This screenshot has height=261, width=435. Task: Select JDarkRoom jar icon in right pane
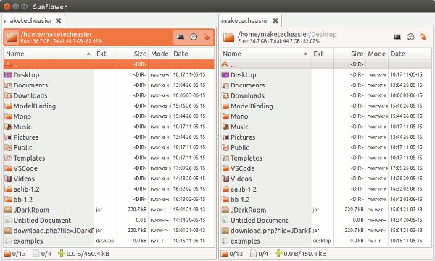[225, 210]
